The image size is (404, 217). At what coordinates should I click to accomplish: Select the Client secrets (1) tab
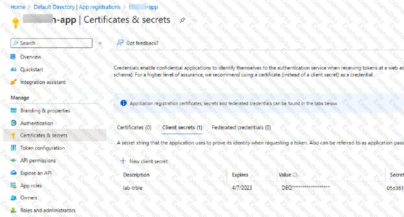pos(182,128)
